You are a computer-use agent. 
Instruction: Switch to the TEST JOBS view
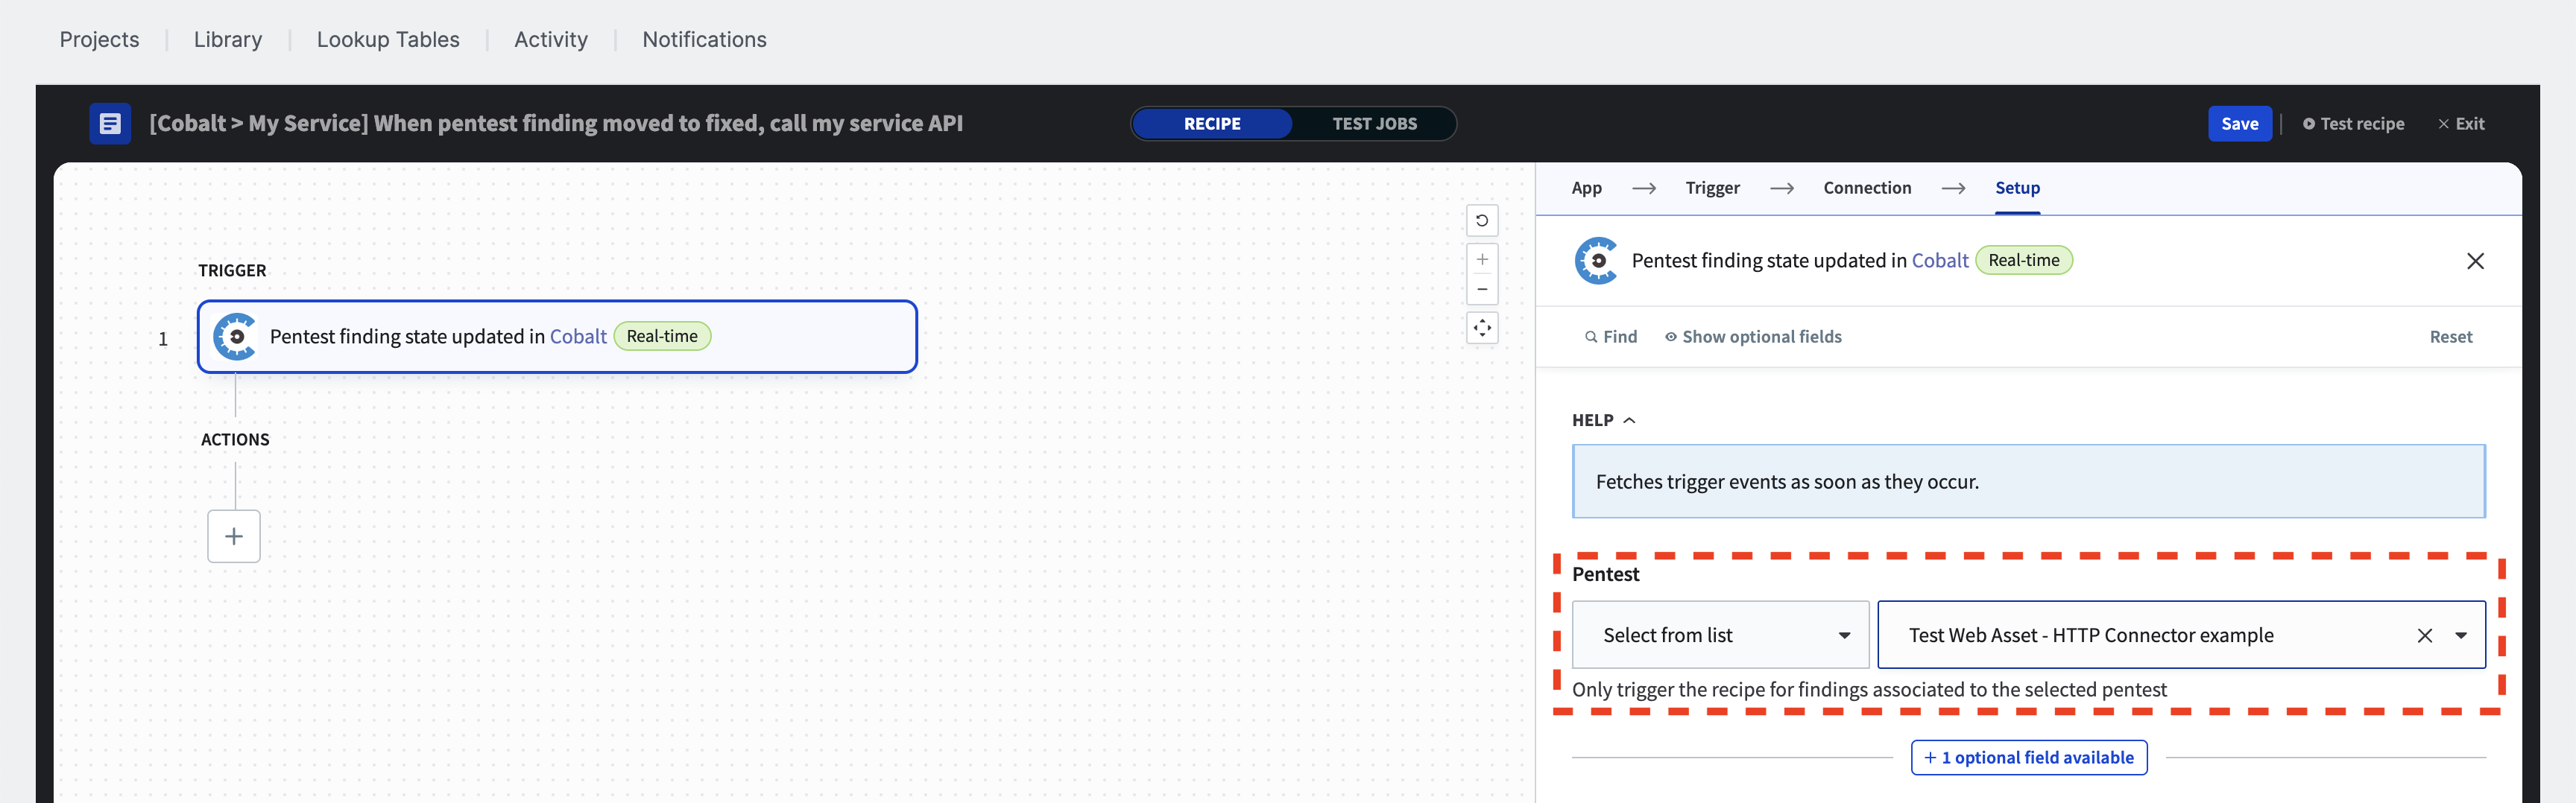[x=1374, y=124]
